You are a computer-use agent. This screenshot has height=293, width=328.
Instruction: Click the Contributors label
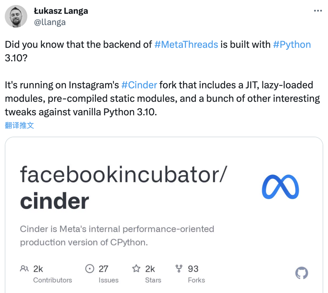(53, 280)
